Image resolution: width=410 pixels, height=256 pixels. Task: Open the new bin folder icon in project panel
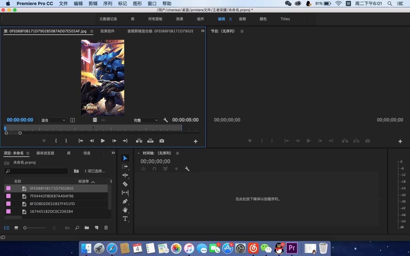point(87,228)
